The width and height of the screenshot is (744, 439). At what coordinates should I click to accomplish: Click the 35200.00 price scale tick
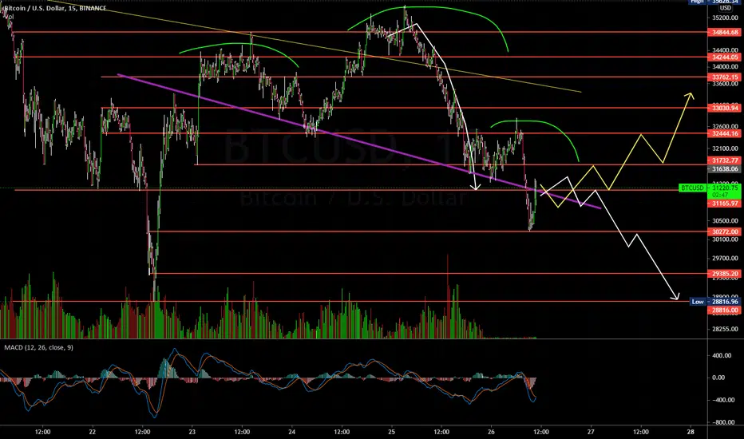[726, 18]
